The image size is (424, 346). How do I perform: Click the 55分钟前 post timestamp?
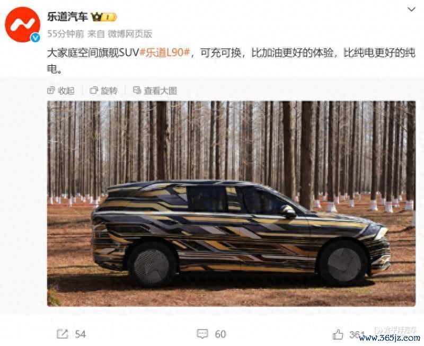coord(65,34)
